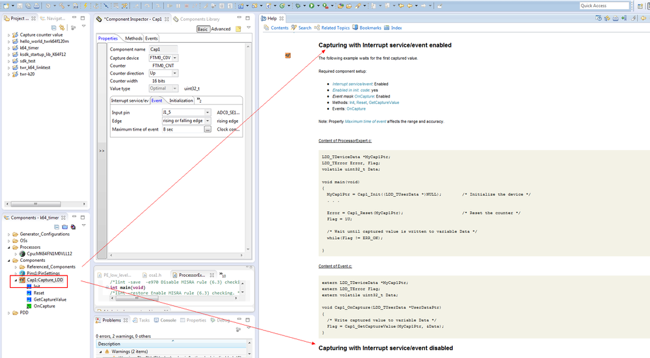Open the Capture device dropdown
This screenshot has height=358, width=650.
[175, 58]
